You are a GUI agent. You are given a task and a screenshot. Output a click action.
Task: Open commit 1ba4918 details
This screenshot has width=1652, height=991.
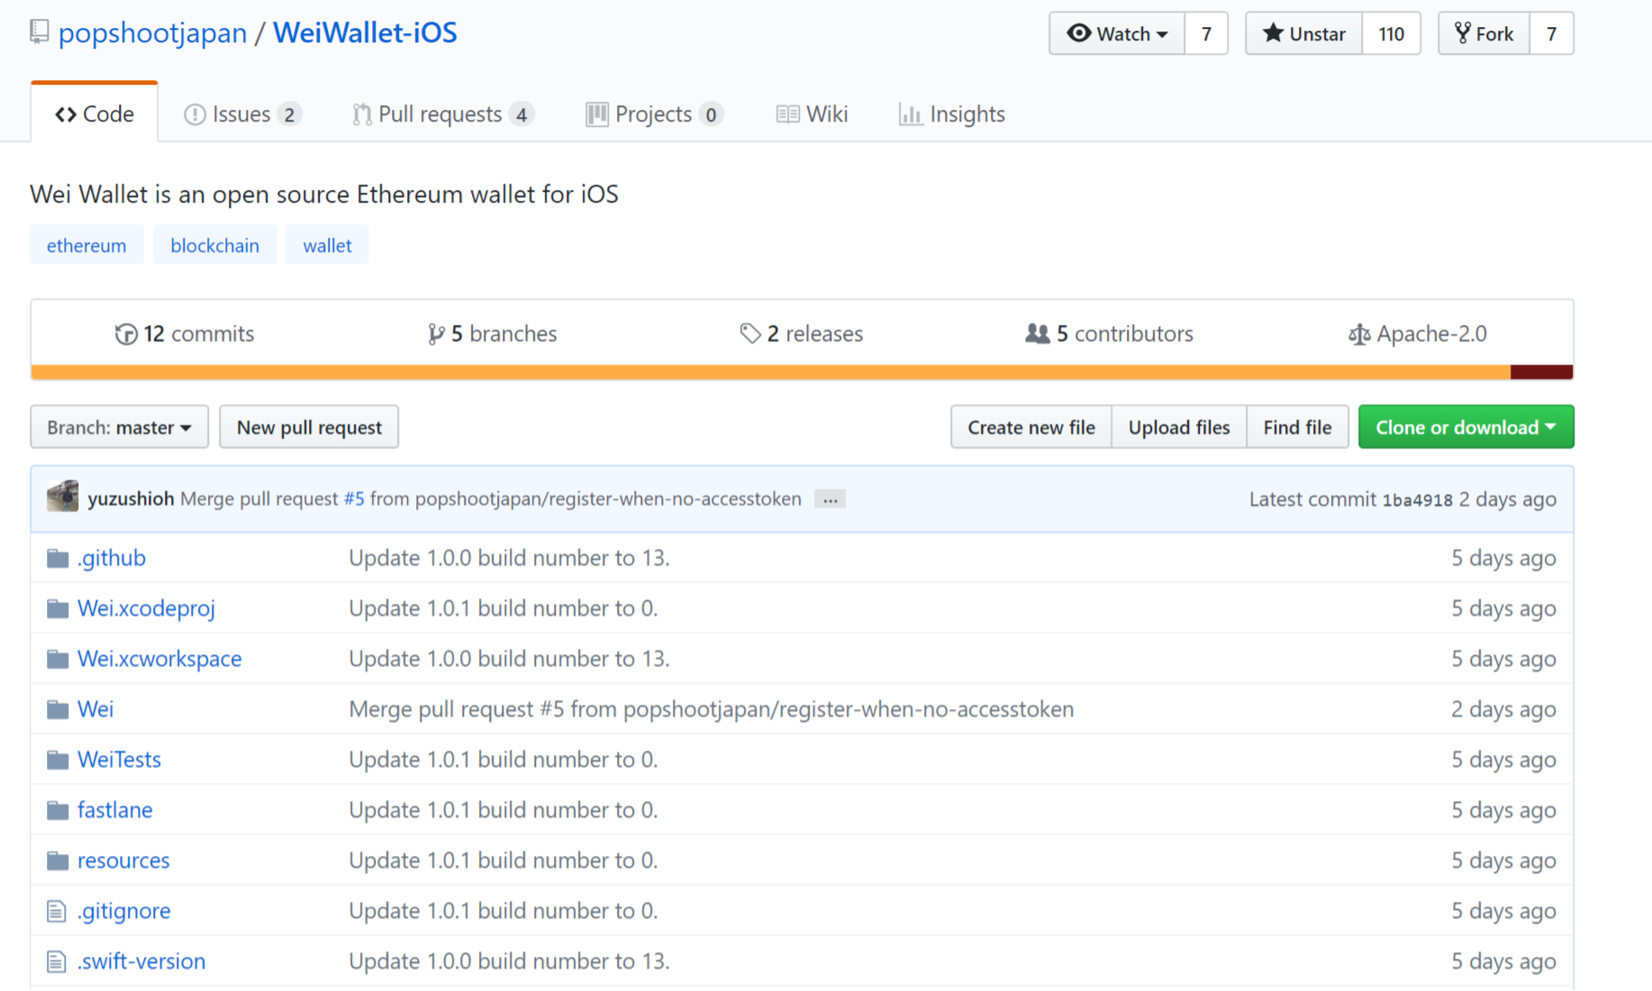[x=1416, y=499]
